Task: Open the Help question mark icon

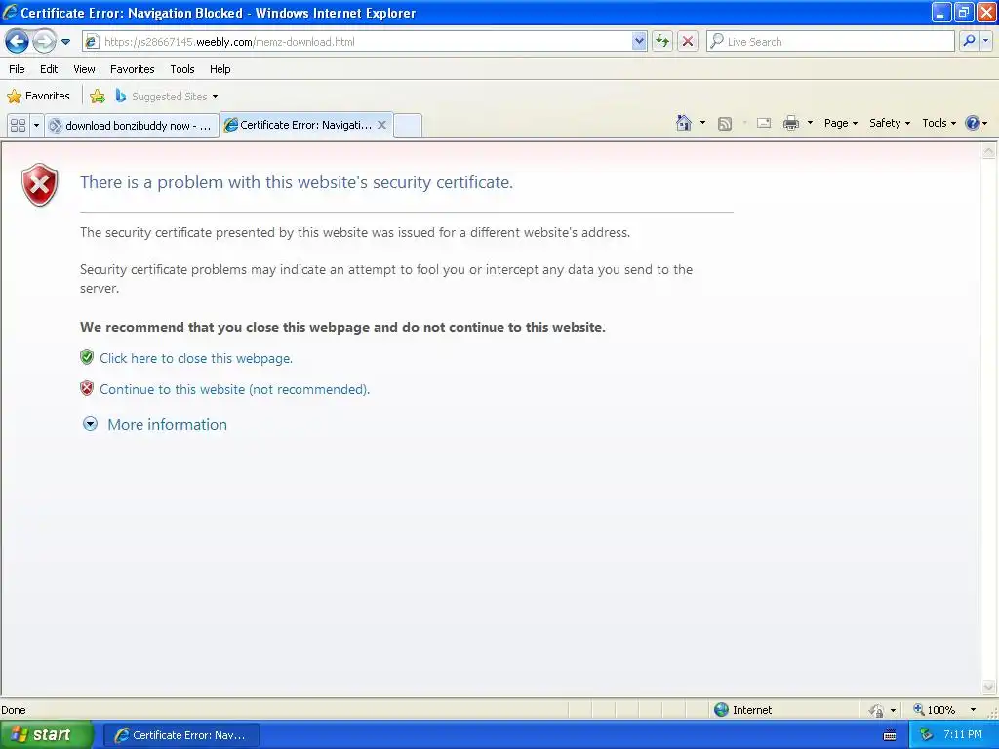Action: 973,123
